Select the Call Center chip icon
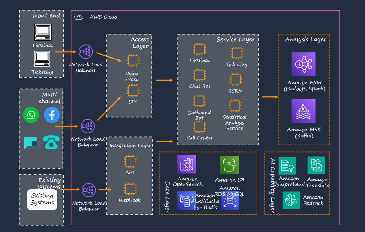Viewport: 365px width, 232px height. click(x=199, y=127)
